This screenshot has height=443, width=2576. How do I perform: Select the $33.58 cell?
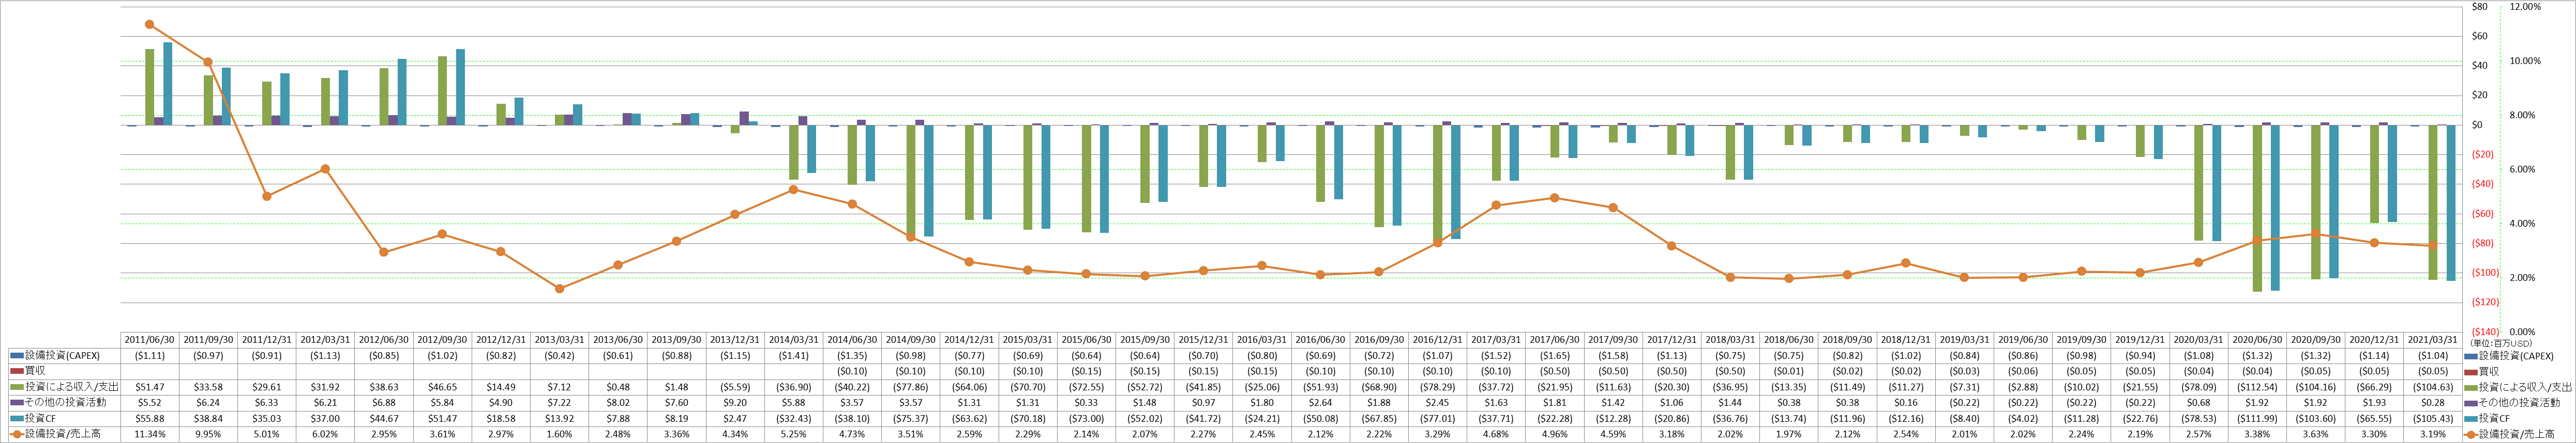(x=208, y=387)
